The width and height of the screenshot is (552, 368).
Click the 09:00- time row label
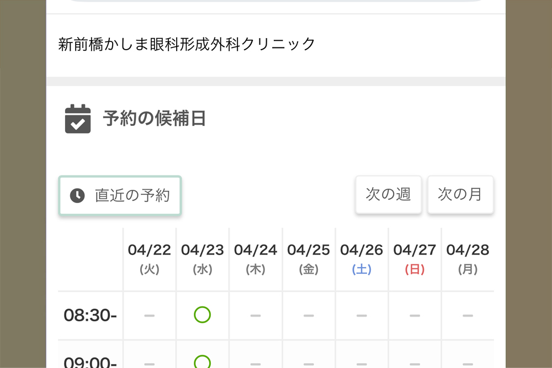click(x=90, y=362)
